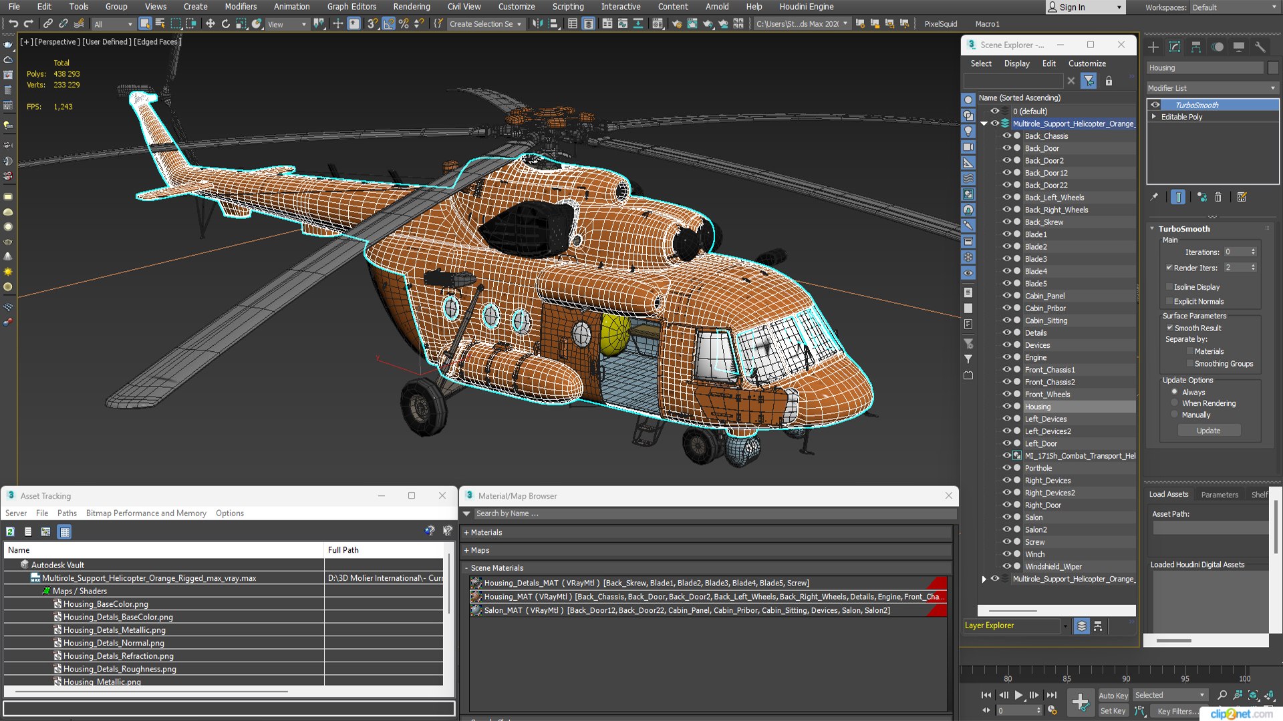1283x721 pixels.
Task: Select the Manually update radio button
Action: (1174, 415)
